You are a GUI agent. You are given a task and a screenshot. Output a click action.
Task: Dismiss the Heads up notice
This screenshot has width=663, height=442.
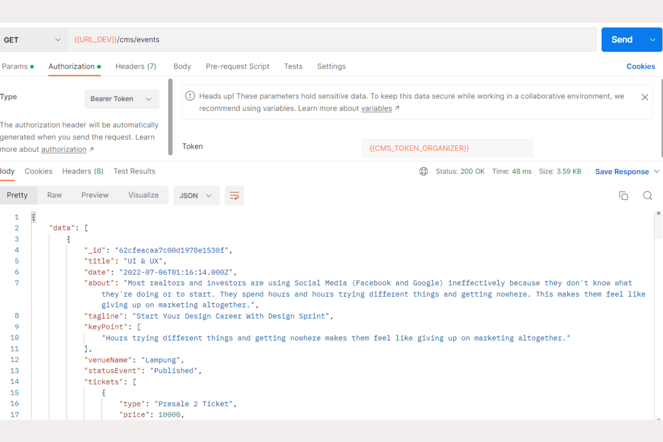tap(644, 97)
